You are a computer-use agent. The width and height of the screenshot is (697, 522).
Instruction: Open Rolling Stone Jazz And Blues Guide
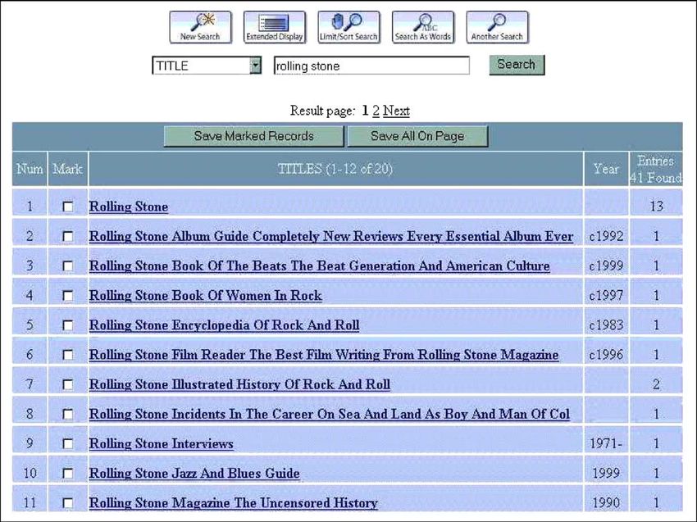point(194,473)
